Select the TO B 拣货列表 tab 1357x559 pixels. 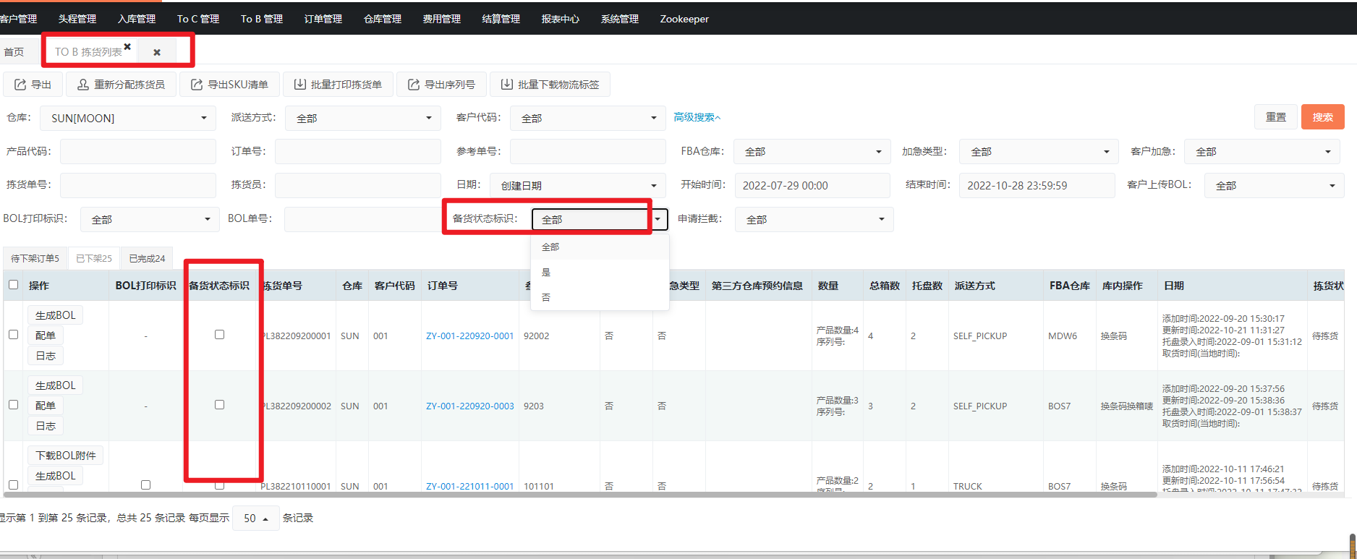[x=88, y=52]
